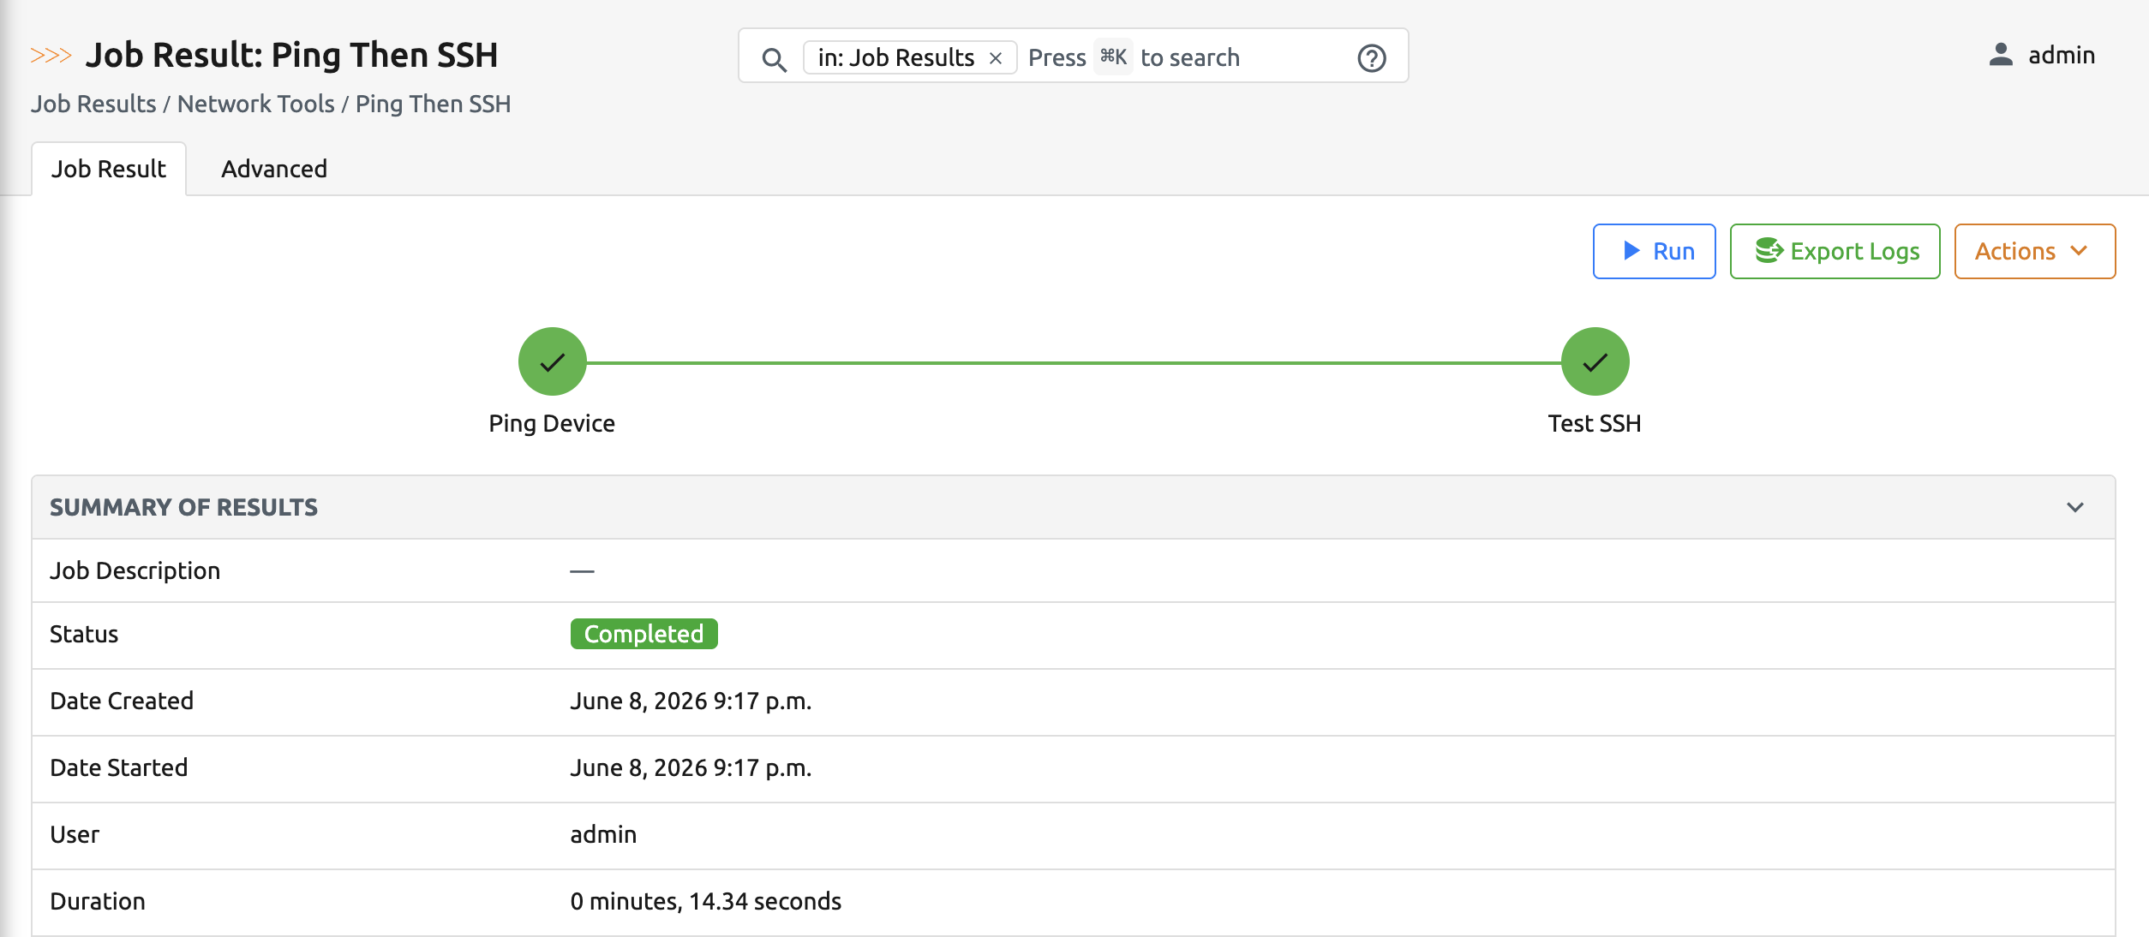Open the search help question-mark icon
The width and height of the screenshot is (2149, 937).
click(1371, 58)
